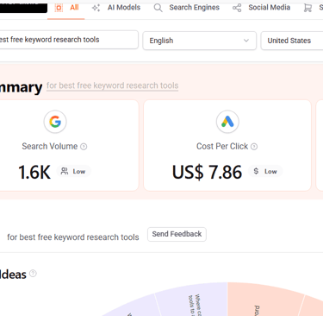The height and width of the screenshot is (316, 323).
Task: Click the Low badge next to US$ 7.86
Action: point(265,172)
